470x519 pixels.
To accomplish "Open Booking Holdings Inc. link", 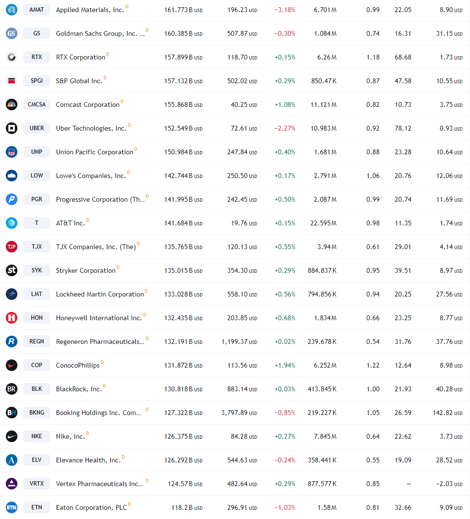I will pos(99,413).
